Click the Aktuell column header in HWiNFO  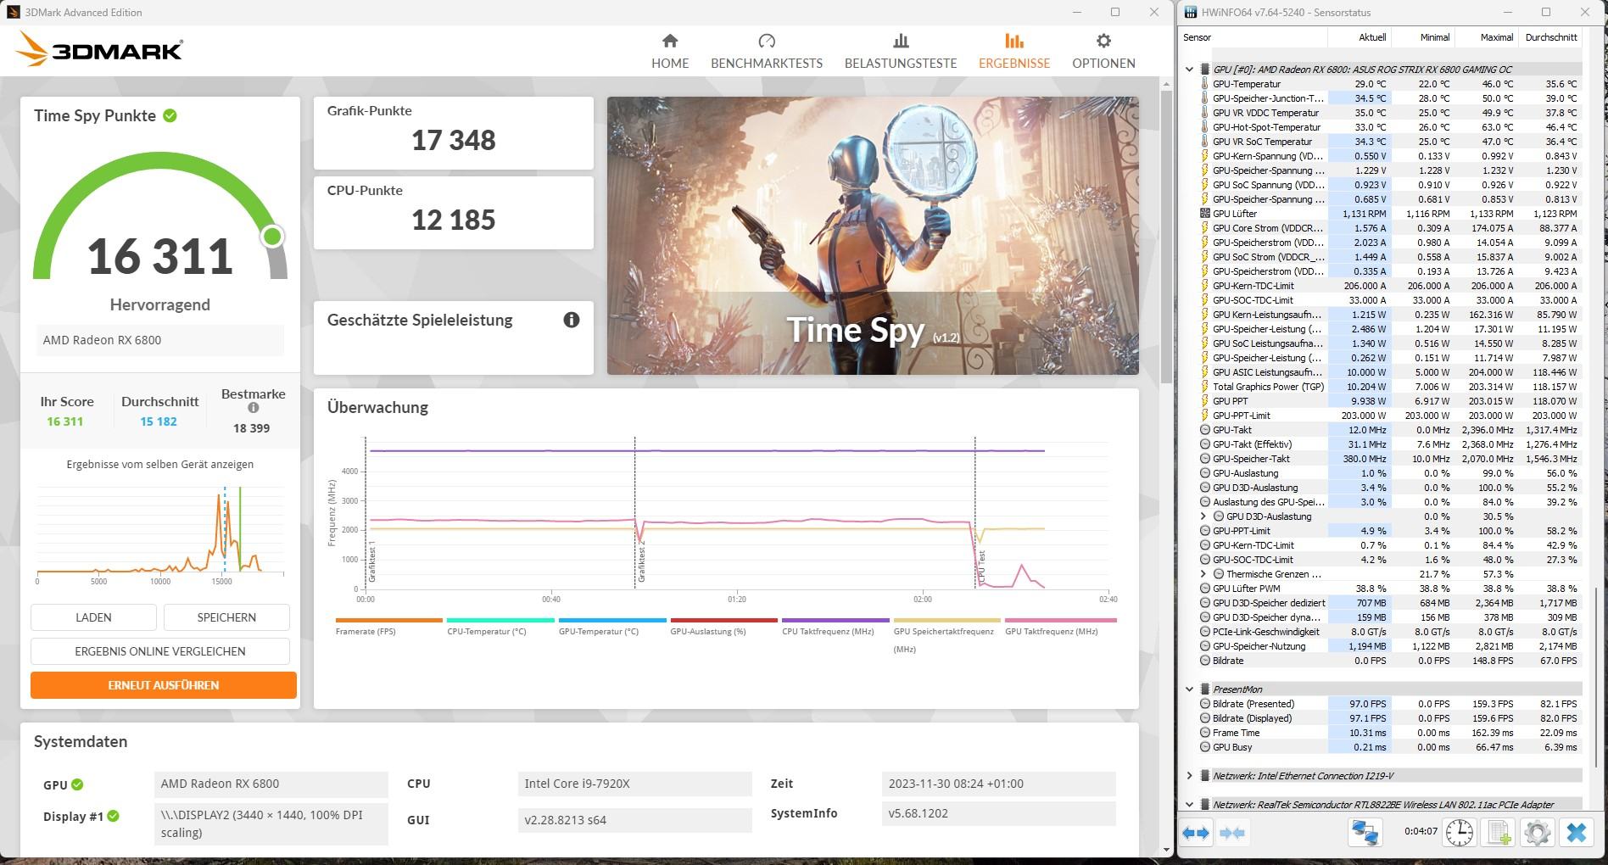(1360, 37)
